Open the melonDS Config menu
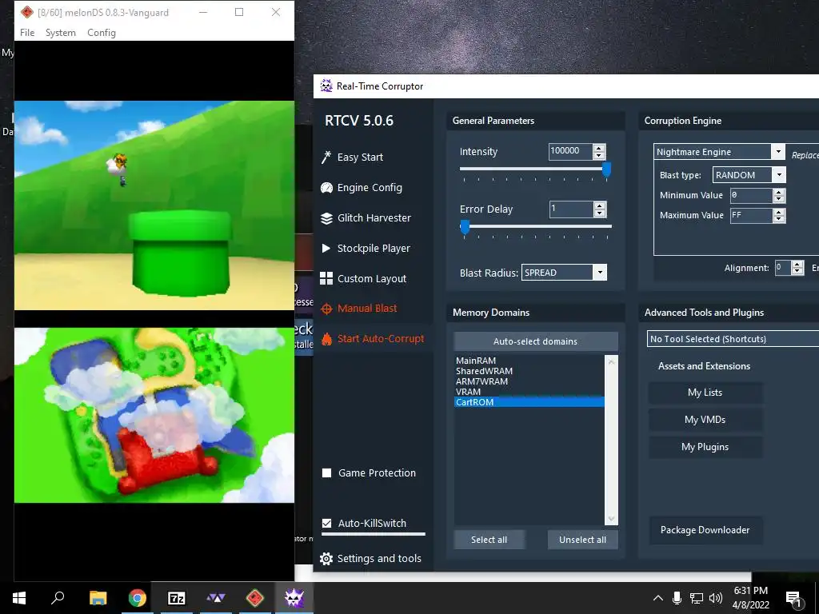 click(102, 32)
